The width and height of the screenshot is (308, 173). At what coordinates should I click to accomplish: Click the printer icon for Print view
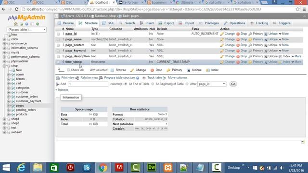click(58, 78)
